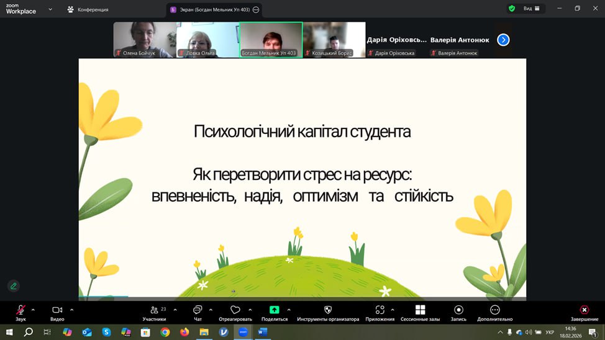Open the Chat panel
This screenshot has height=340, width=605.
pyautogui.click(x=198, y=310)
